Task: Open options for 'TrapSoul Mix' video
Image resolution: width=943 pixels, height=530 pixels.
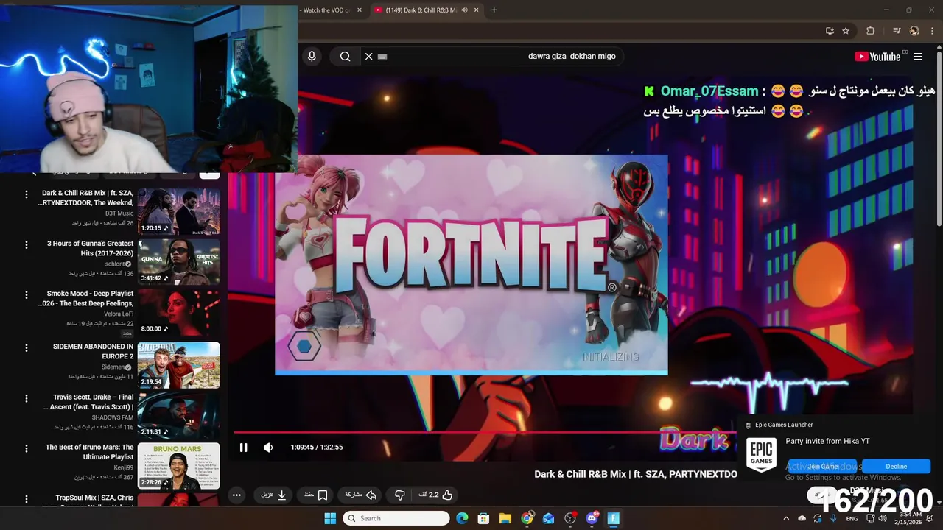Action: pyautogui.click(x=27, y=499)
